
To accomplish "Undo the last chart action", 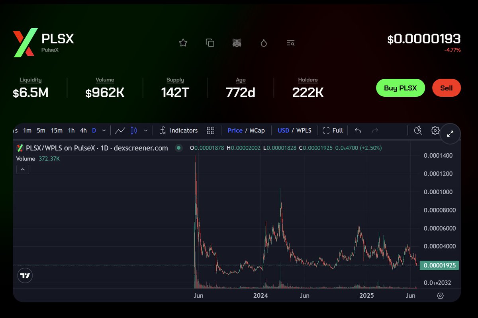I will (358, 130).
